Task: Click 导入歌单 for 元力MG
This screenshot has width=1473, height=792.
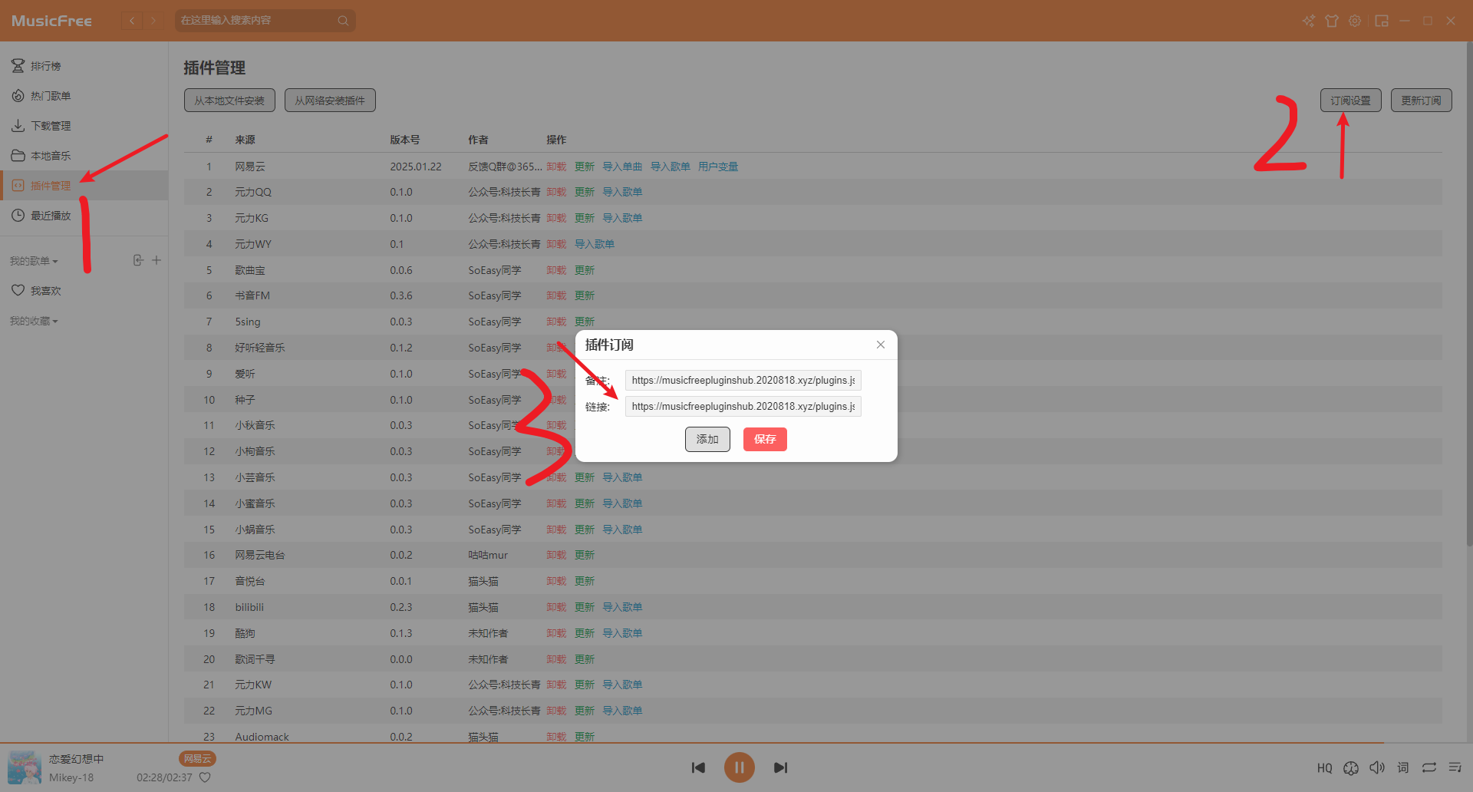Action: [x=622, y=711]
